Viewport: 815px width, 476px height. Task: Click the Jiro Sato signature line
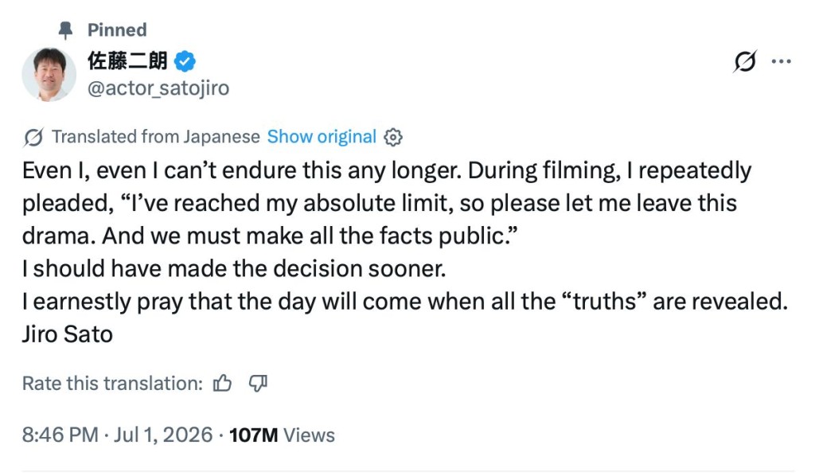pyautogui.click(x=67, y=334)
